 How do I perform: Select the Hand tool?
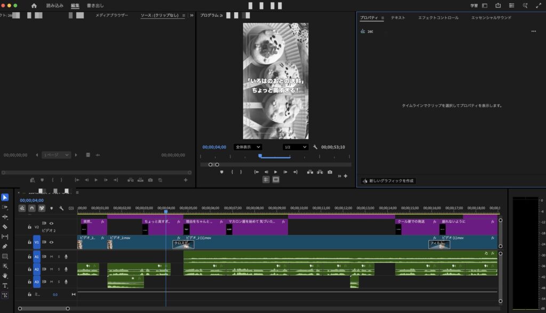5,275
